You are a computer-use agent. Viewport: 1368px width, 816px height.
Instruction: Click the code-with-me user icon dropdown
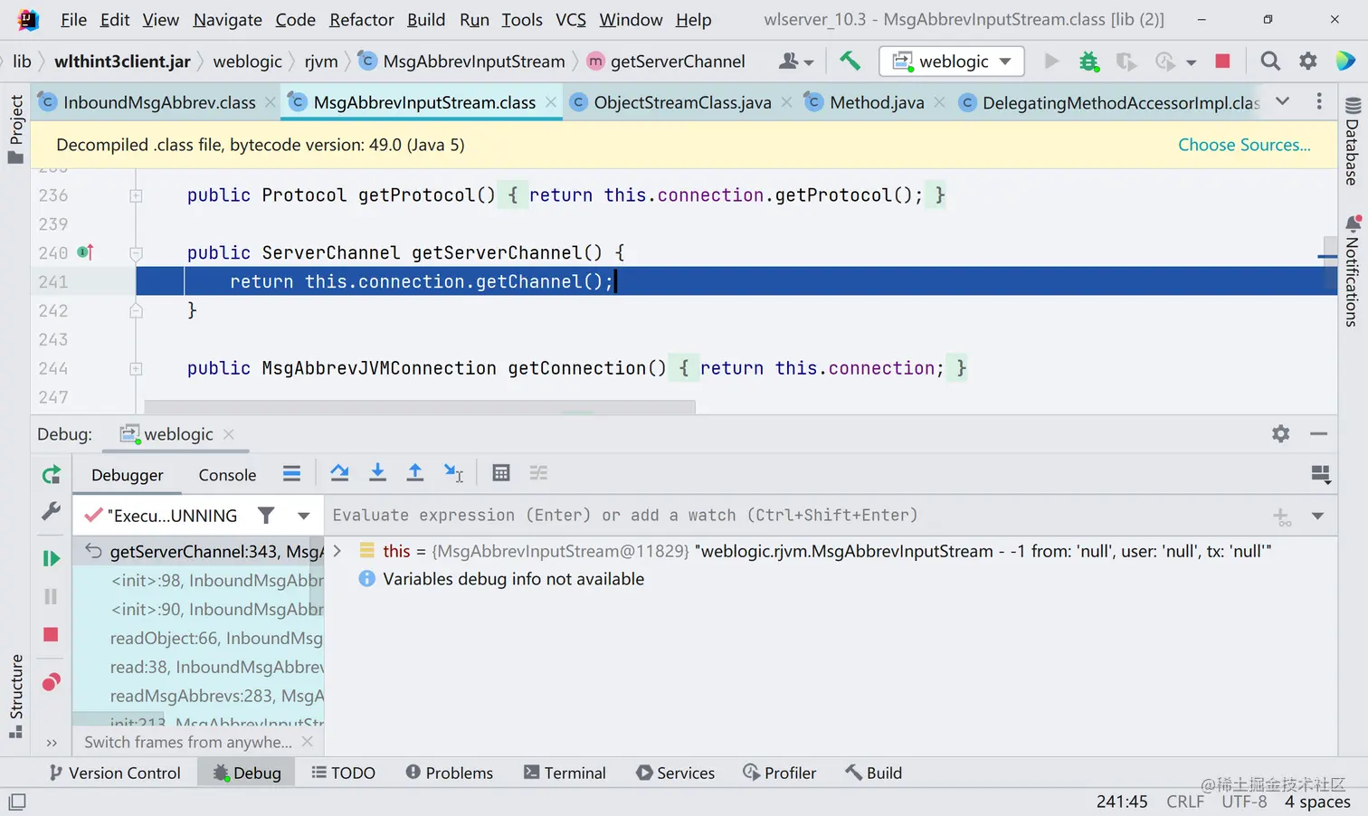797,61
